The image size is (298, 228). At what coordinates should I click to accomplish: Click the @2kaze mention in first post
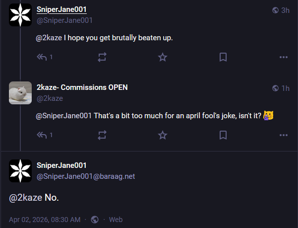click(x=49, y=38)
